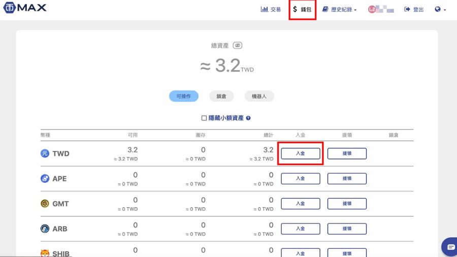Expand the 歷史紀錄 dropdown menu

[340, 9]
